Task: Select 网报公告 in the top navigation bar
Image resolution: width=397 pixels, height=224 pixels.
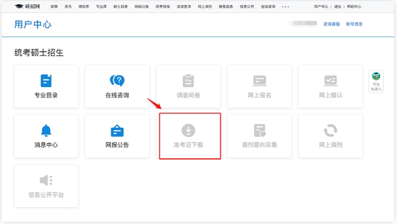Action: [142, 7]
